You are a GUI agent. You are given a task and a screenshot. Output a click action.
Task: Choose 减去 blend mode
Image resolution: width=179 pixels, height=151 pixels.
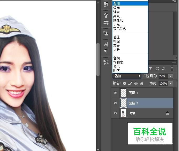point(130,45)
